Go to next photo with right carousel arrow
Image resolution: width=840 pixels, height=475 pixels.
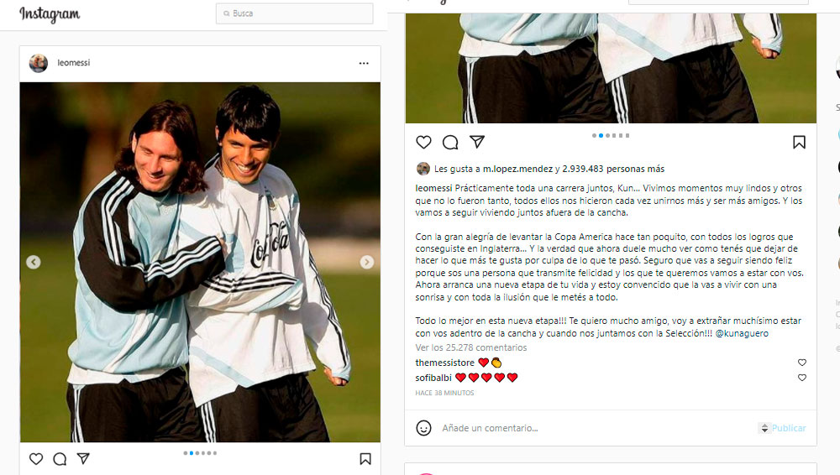[367, 262]
